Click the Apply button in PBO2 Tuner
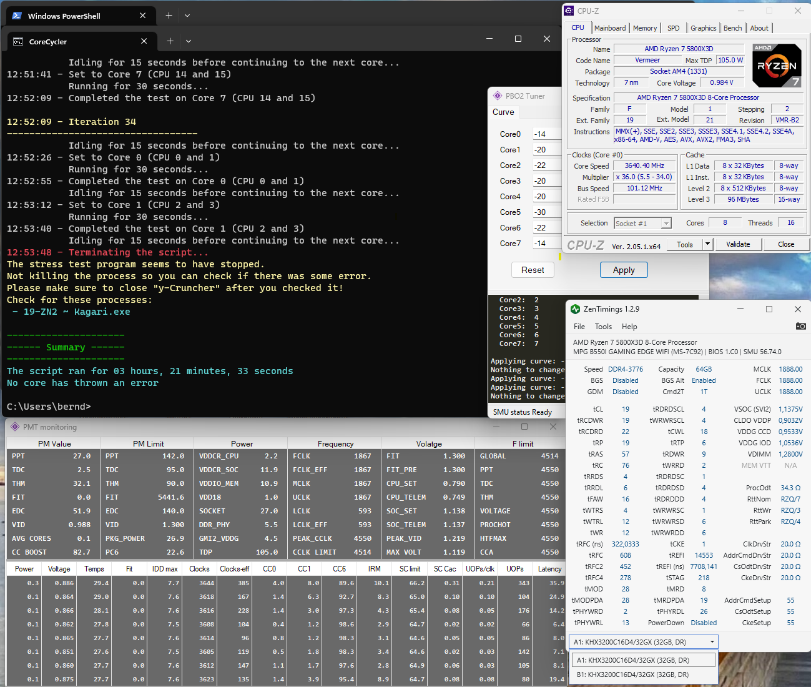Image resolution: width=811 pixels, height=687 pixels. (624, 270)
